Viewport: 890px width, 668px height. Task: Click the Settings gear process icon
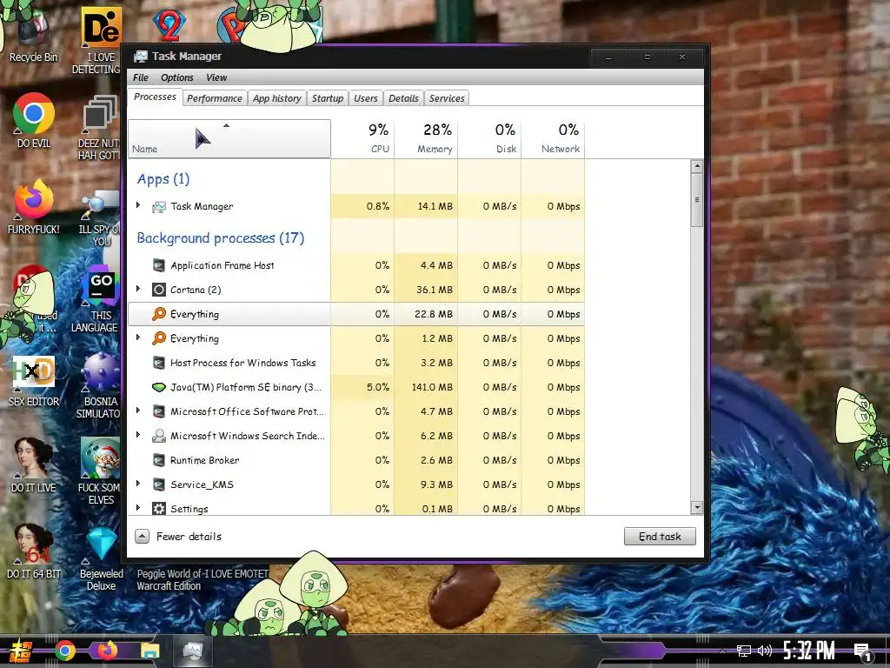[x=159, y=508]
